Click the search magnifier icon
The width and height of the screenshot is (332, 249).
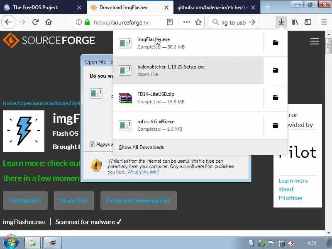coord(215,22)
